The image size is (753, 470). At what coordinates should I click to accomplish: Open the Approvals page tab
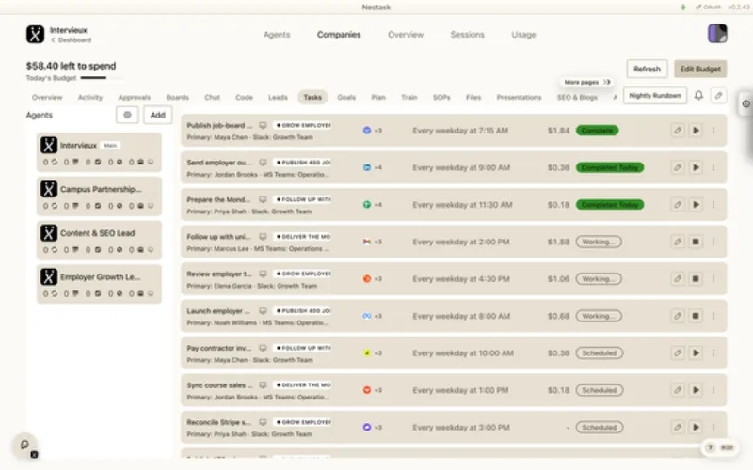pos(134,98)
